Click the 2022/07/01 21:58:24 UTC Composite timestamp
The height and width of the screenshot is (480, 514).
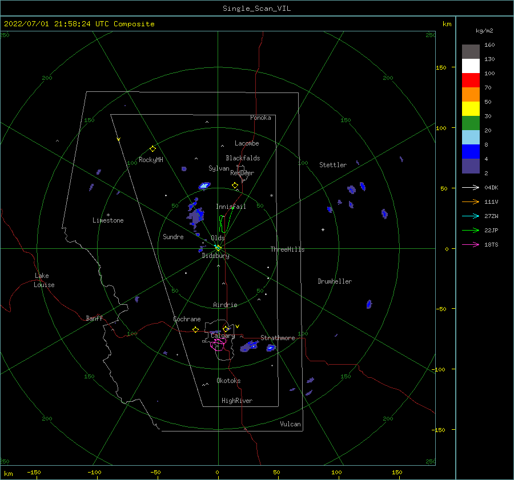pos(79,24)
